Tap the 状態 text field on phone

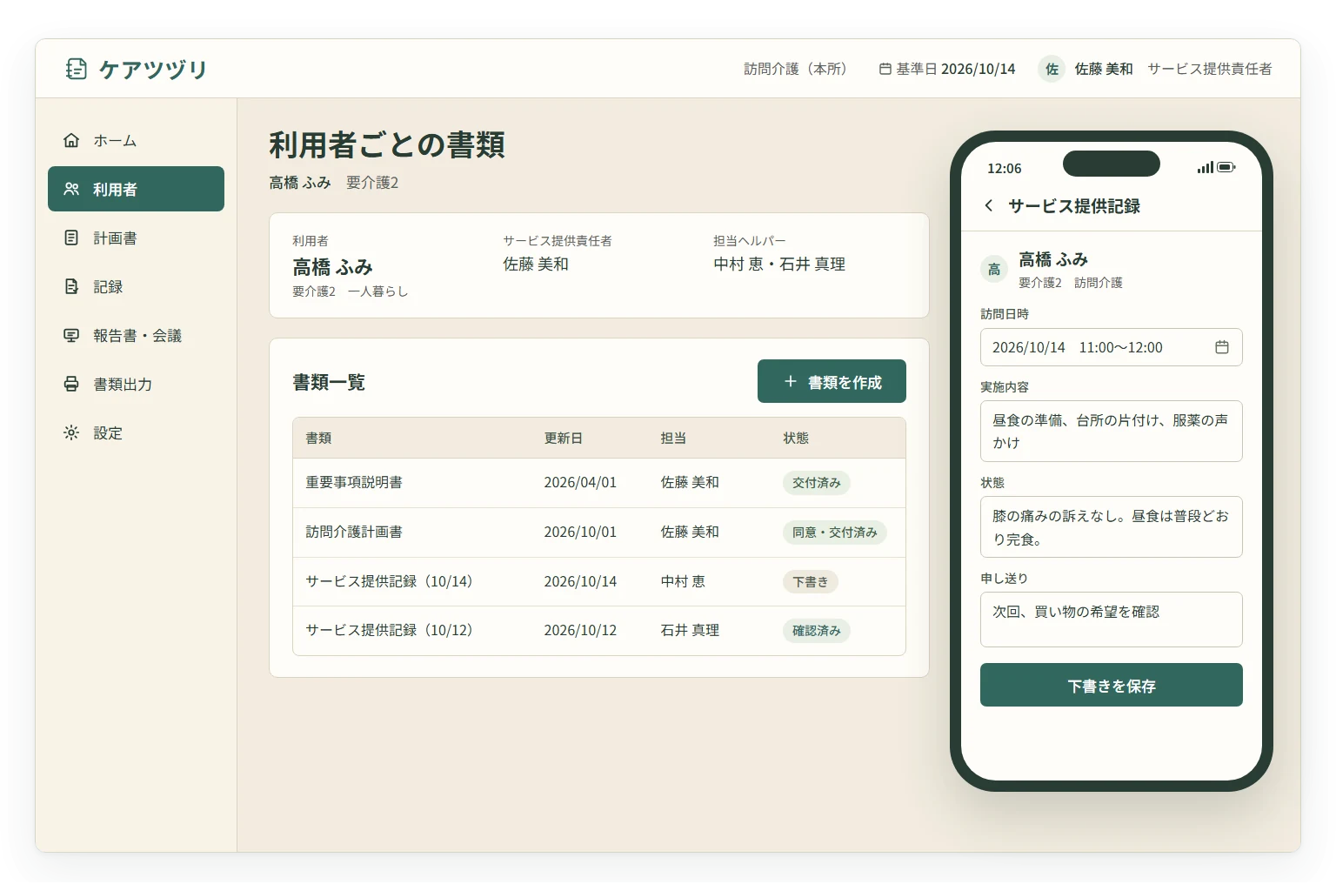(x=1111, y=526)
